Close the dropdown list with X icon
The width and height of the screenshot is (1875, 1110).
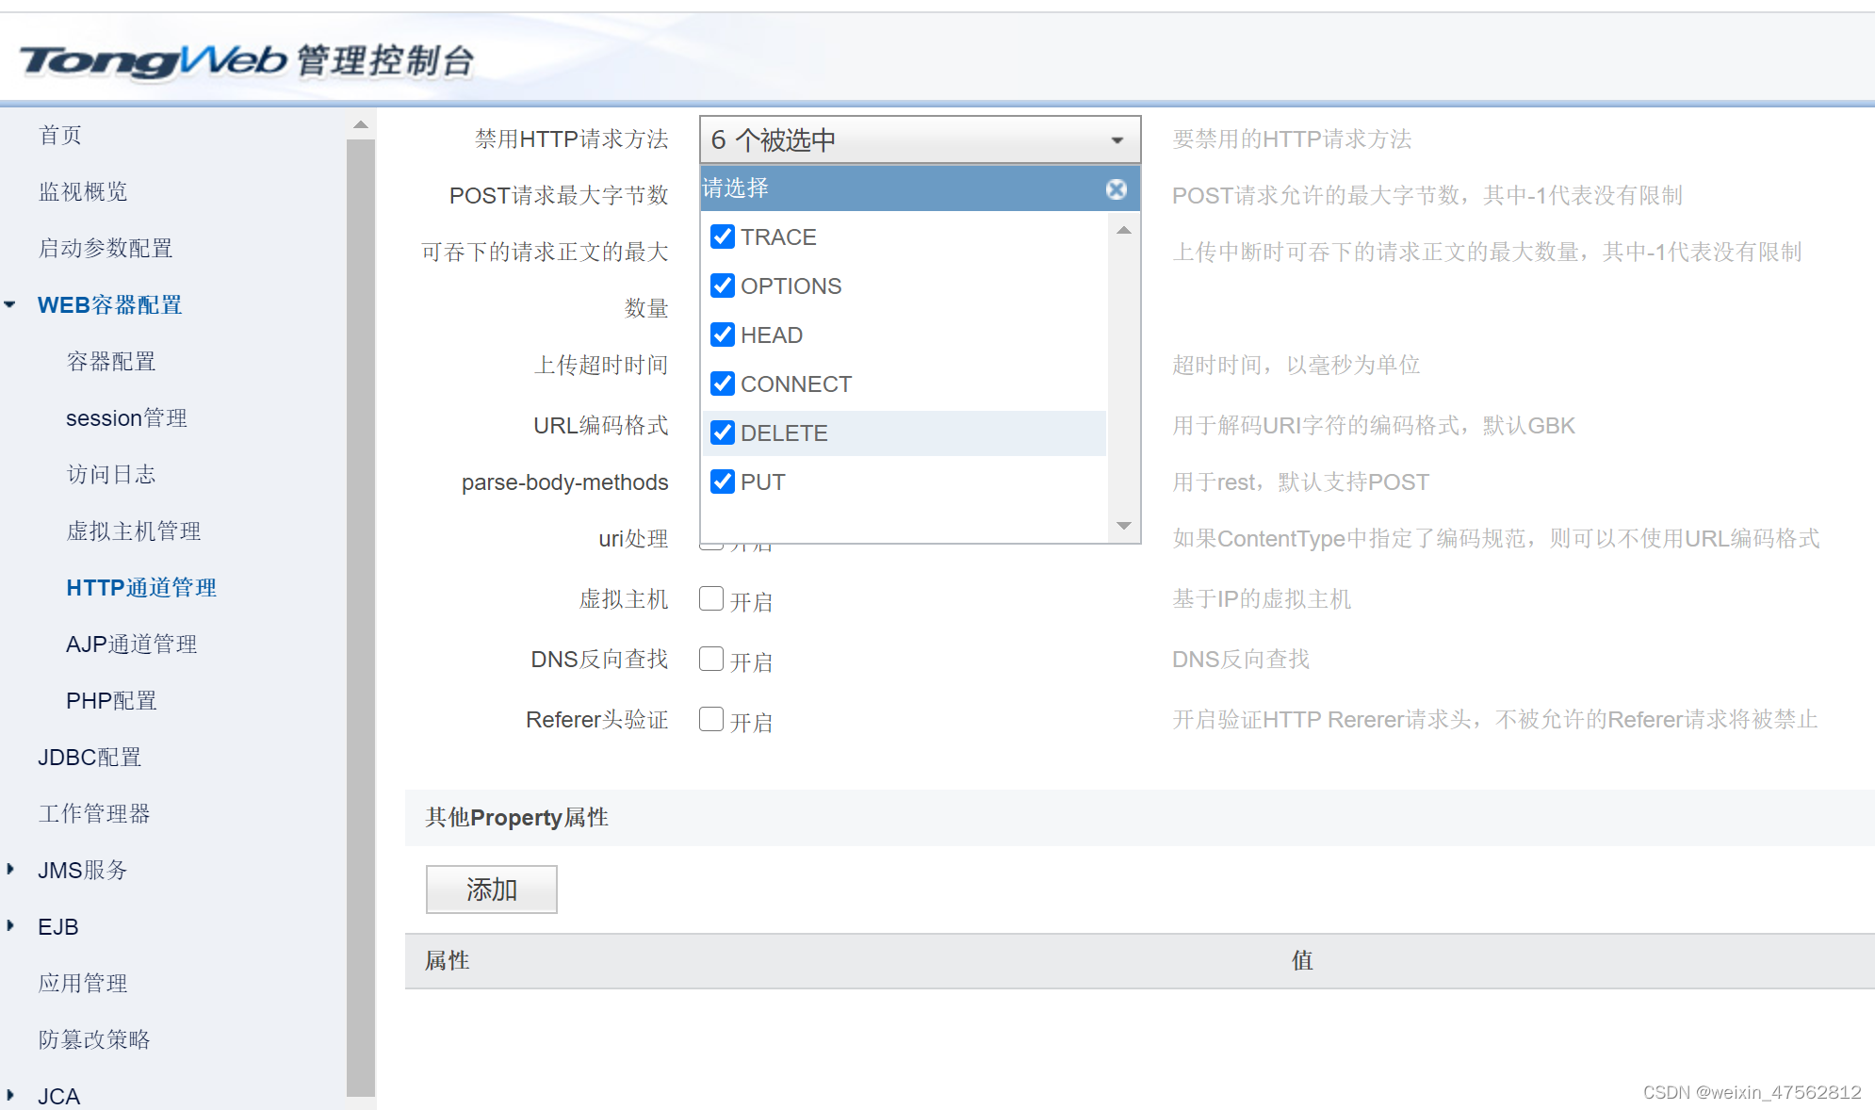[x=1116, y=189]
